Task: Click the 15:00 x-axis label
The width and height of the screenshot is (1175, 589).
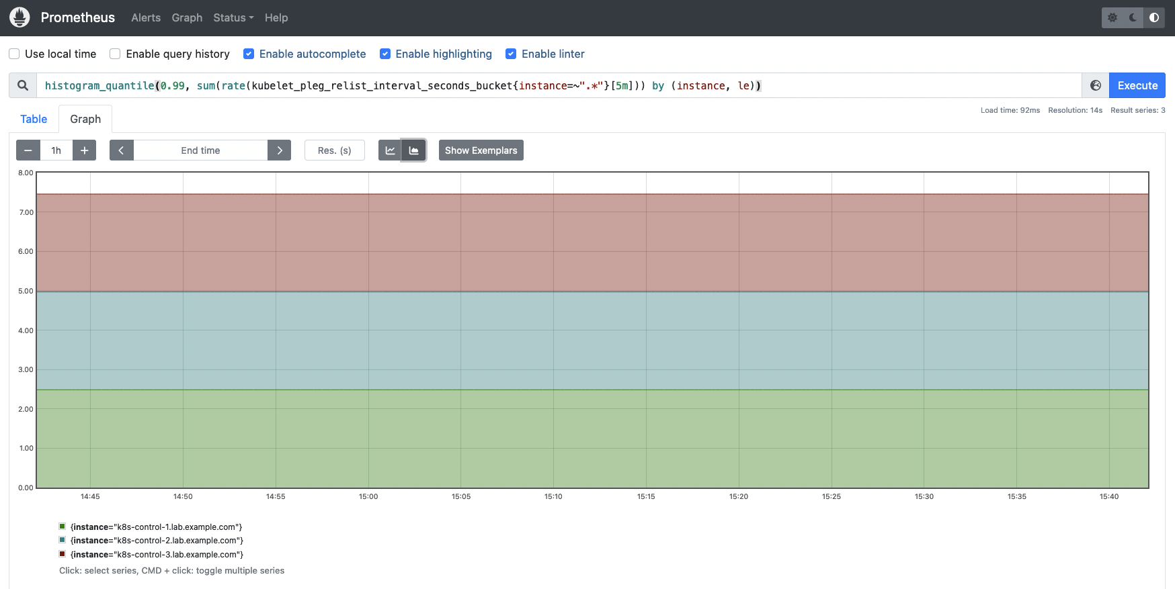Action: pos(368,496)
